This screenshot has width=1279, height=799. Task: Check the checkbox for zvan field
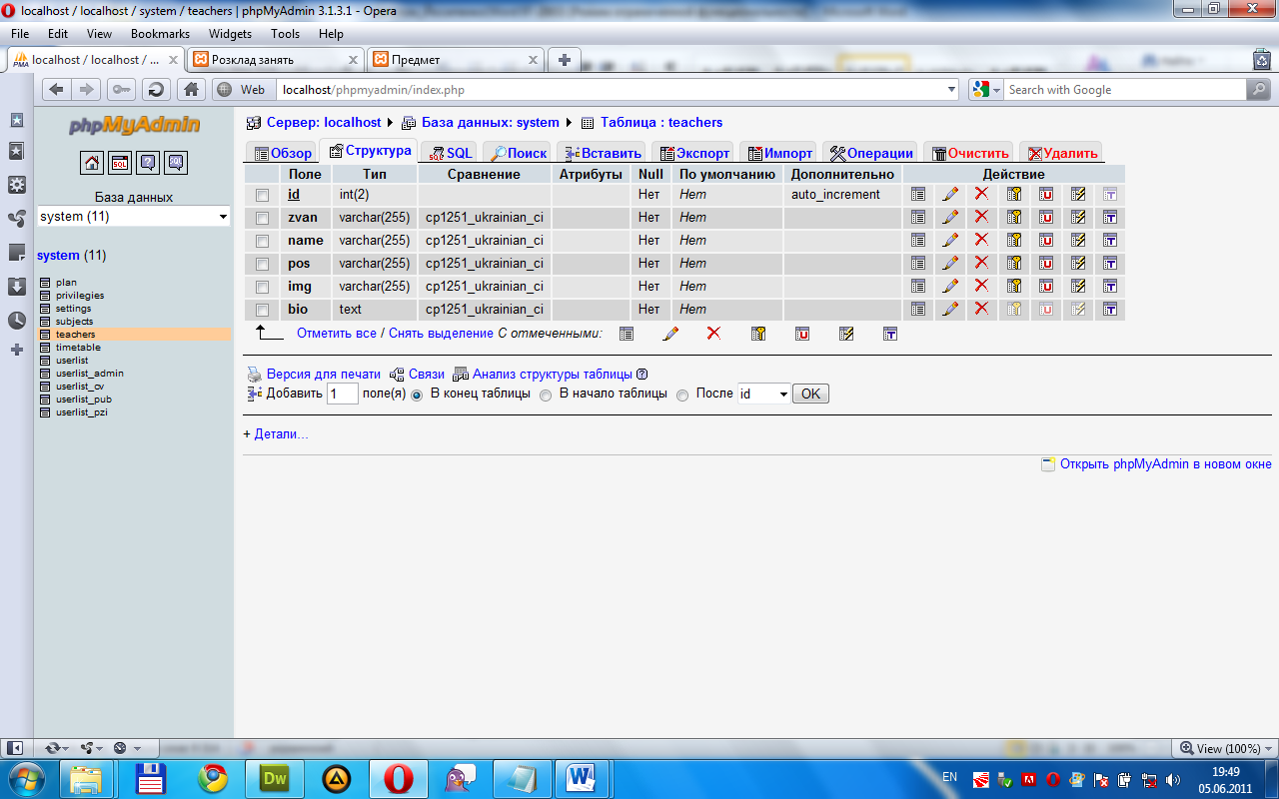point(263,218)
